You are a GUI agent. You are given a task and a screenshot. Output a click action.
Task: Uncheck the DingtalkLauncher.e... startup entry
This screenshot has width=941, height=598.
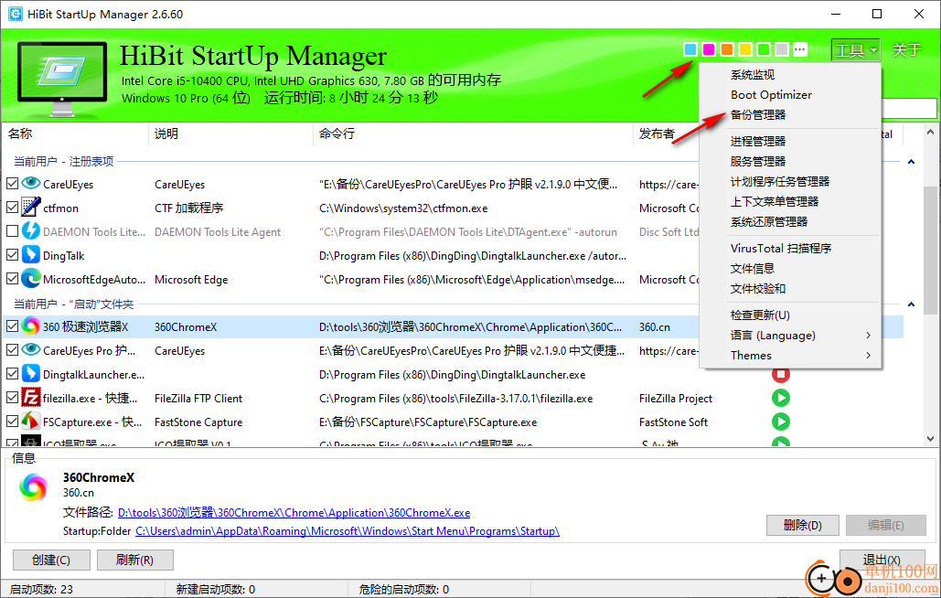12,374
